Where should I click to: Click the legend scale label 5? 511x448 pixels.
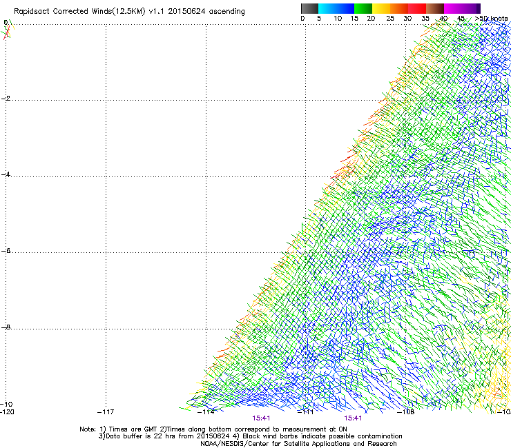click(x=319, y=19)
